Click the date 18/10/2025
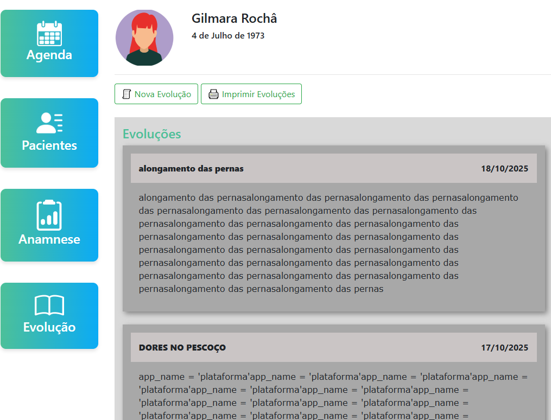 505,169
